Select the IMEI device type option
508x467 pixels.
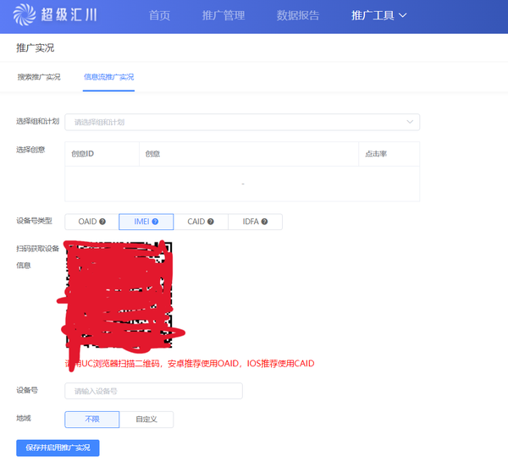click(x=146, y=222)
